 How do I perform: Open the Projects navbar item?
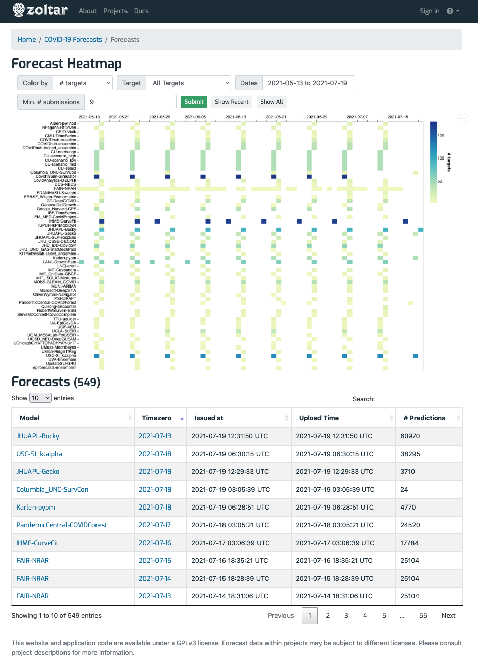click(x=115, y=11)
